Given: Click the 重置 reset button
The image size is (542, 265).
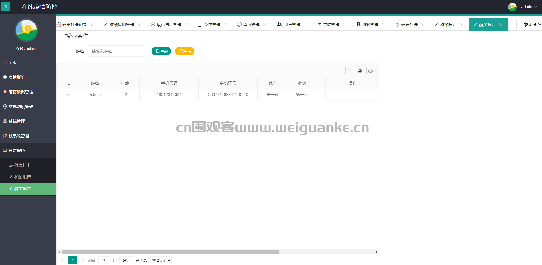Looking at the screenshot, I should [x=185, y=51].
